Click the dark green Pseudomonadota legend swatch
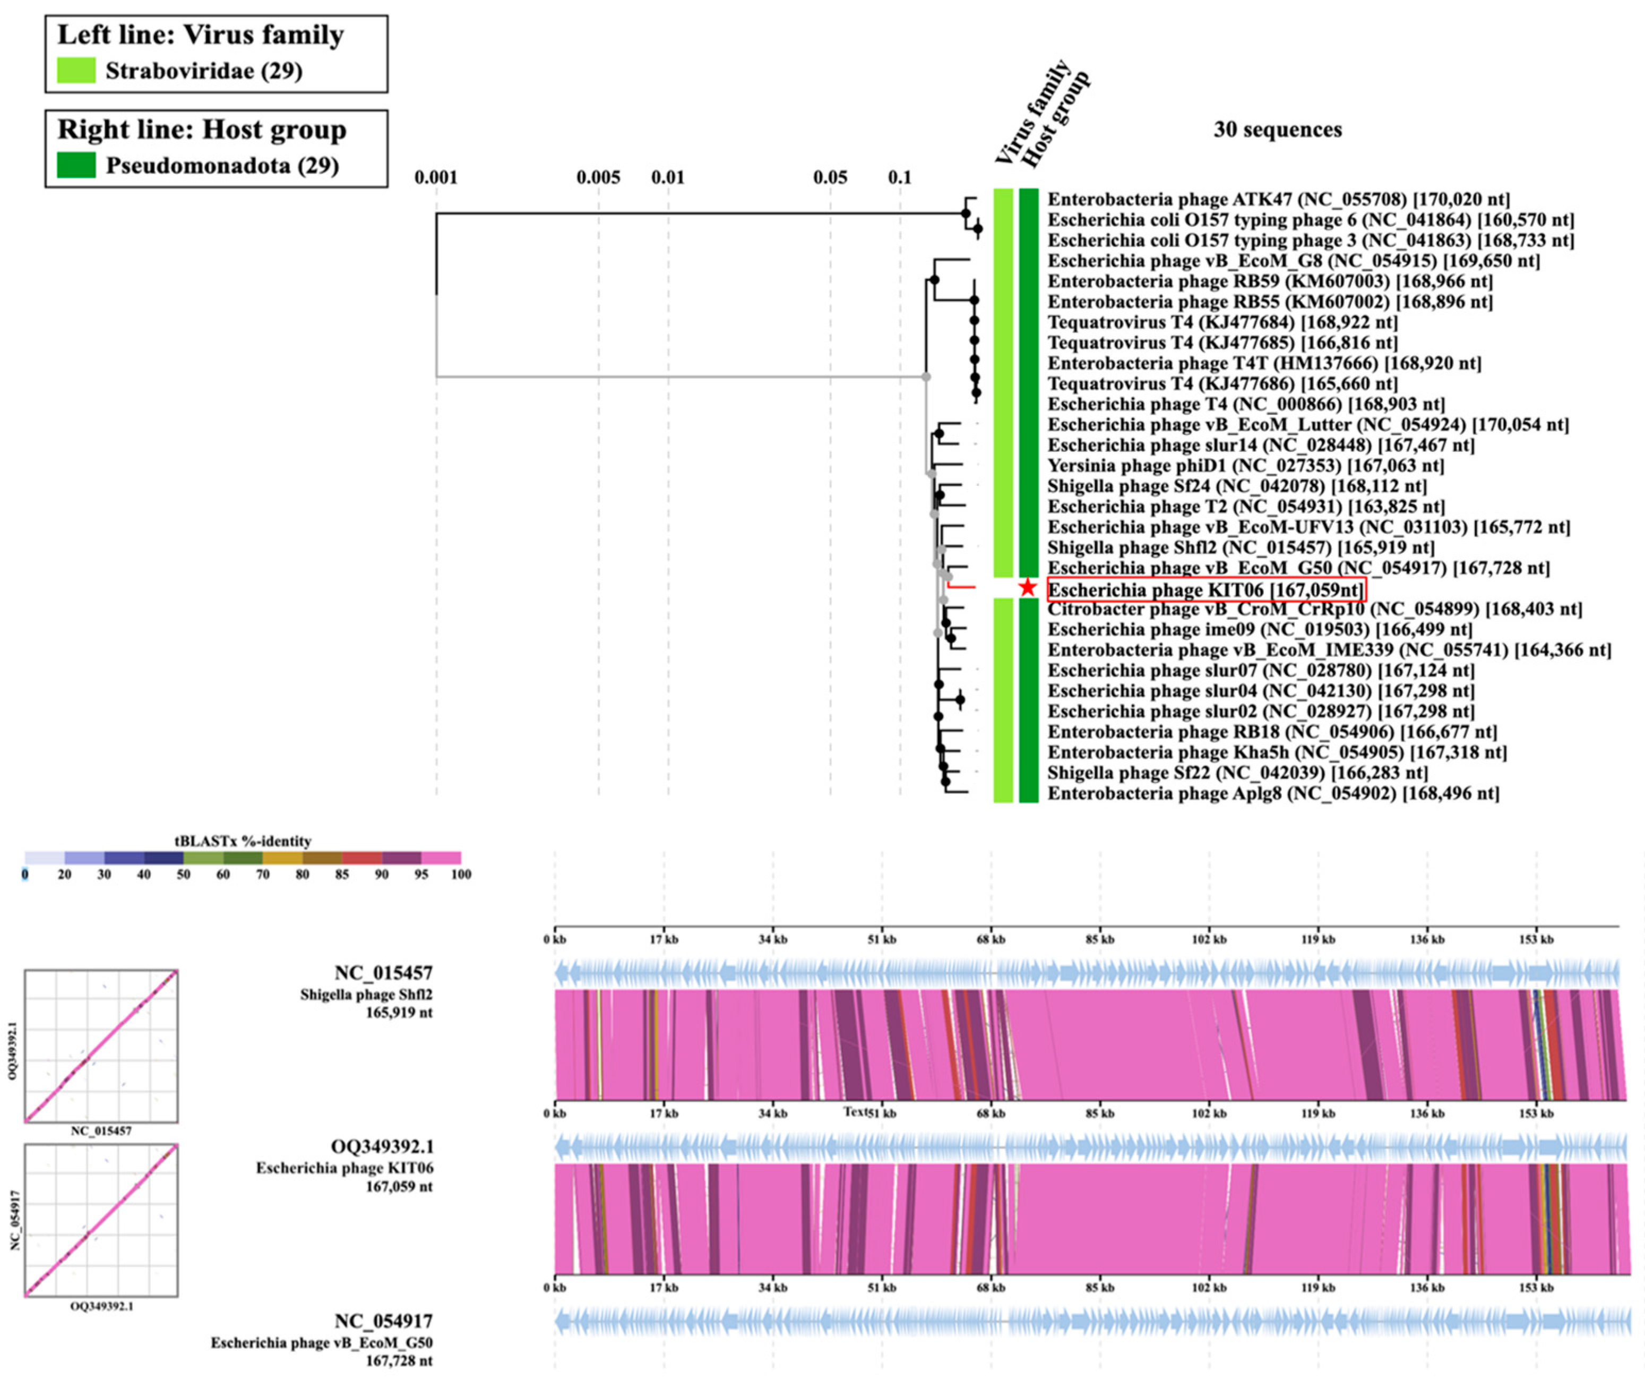 [76, 165]
